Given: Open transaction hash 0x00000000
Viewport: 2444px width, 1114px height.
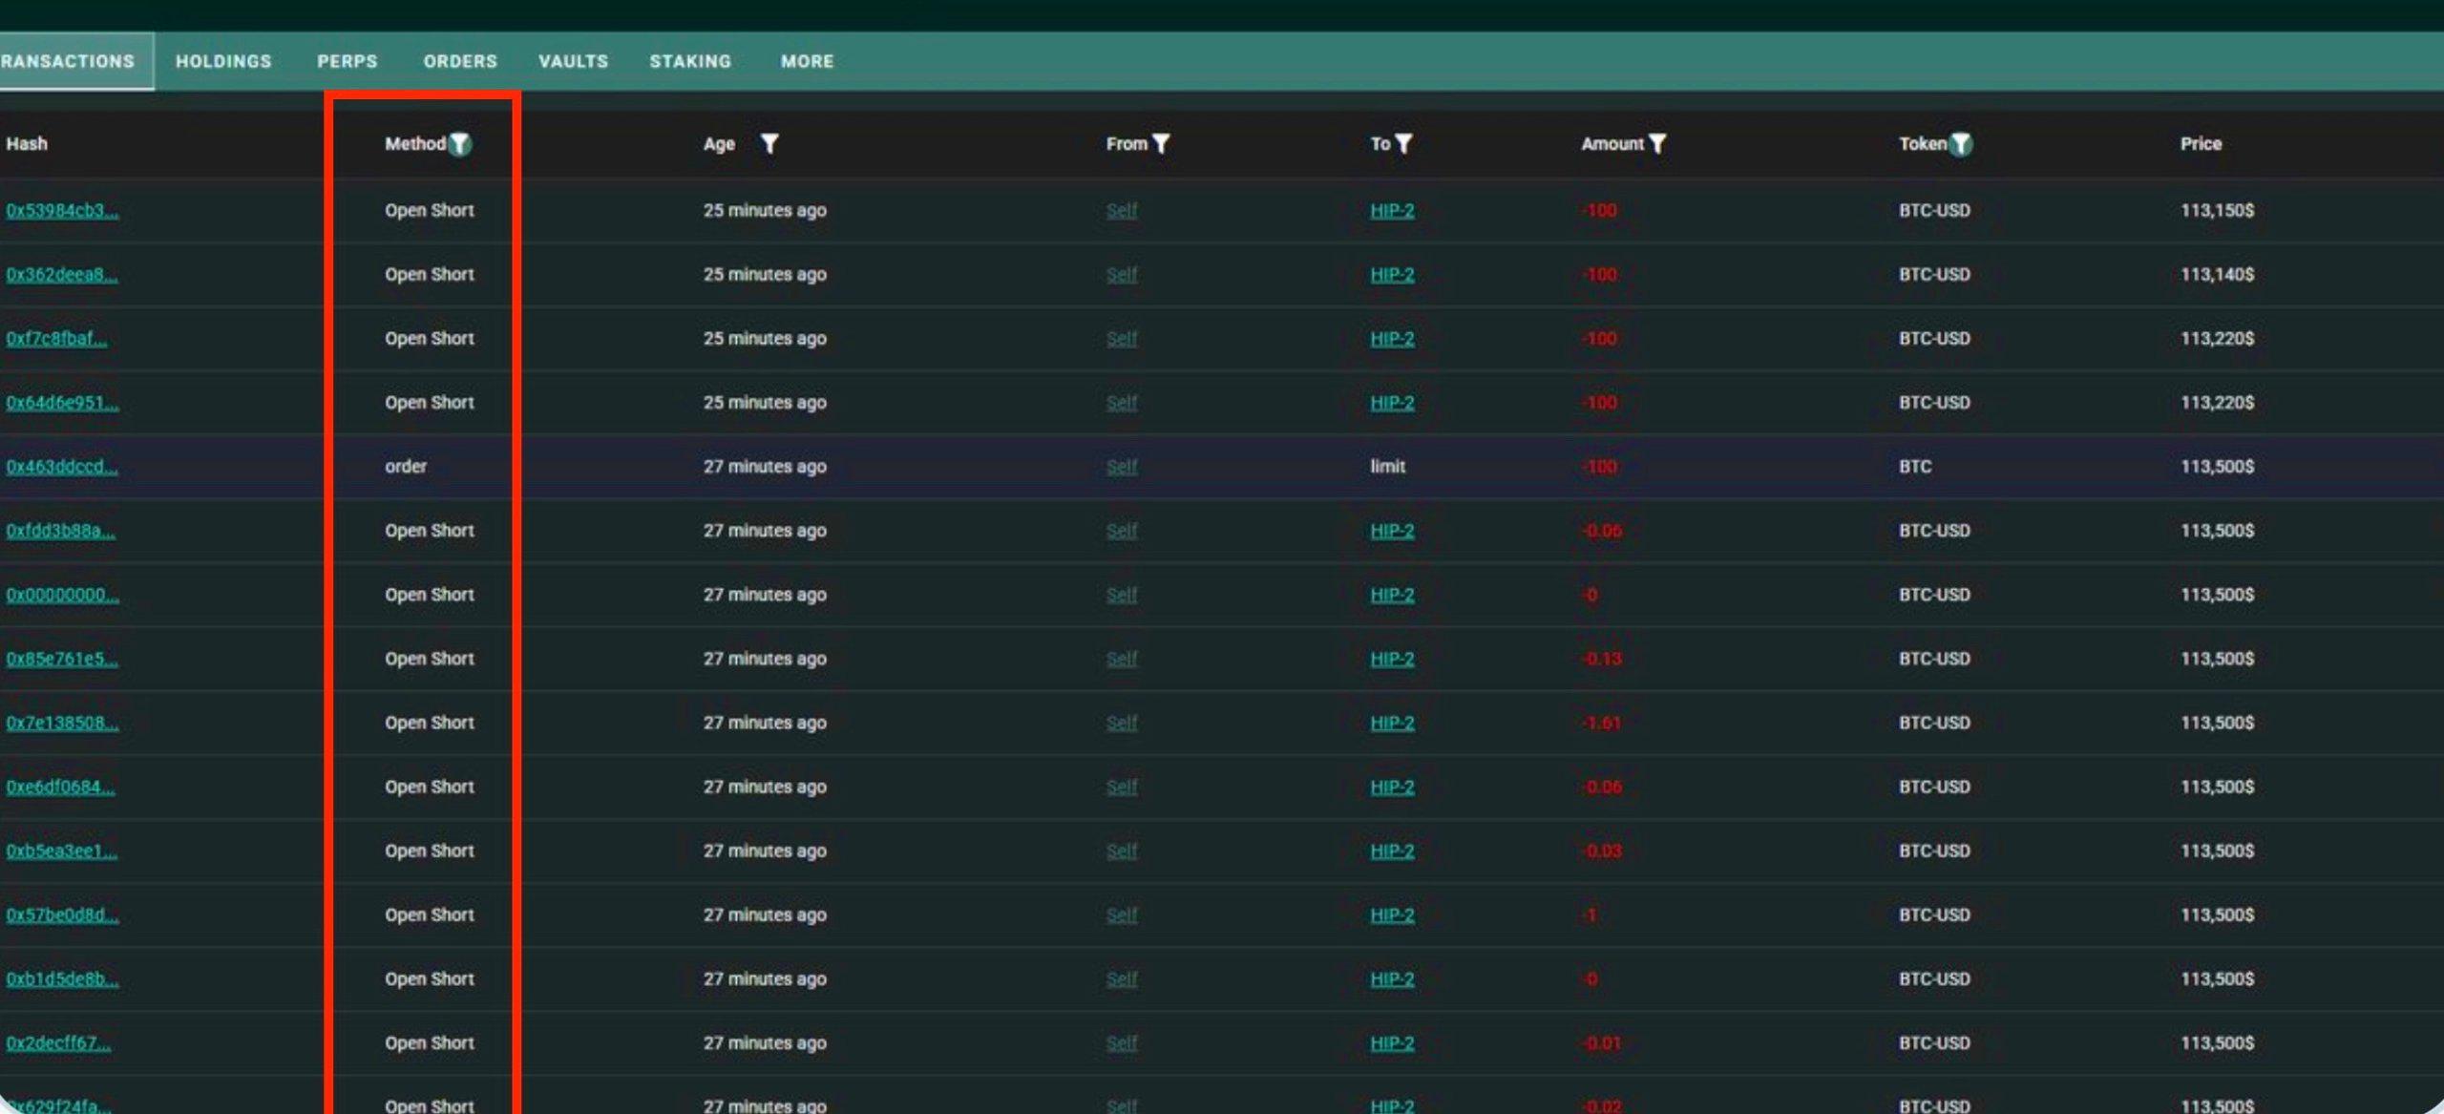Looking at the screenshot, I should pyautogui.click(x=62, y=594).
